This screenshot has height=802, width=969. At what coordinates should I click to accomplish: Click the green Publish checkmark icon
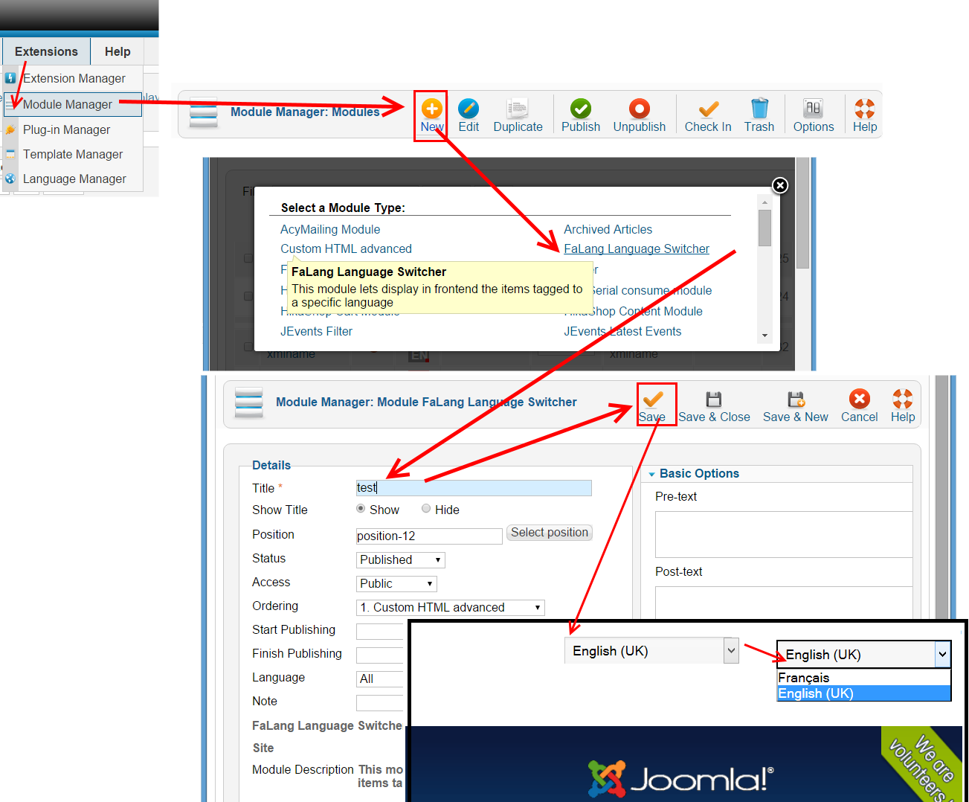[x=581, y=109]
